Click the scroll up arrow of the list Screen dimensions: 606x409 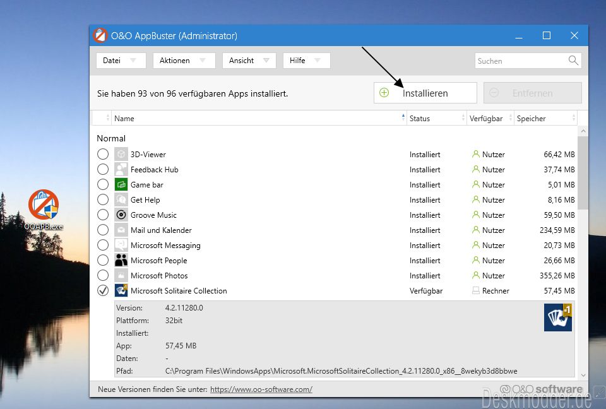coord(583,131)
